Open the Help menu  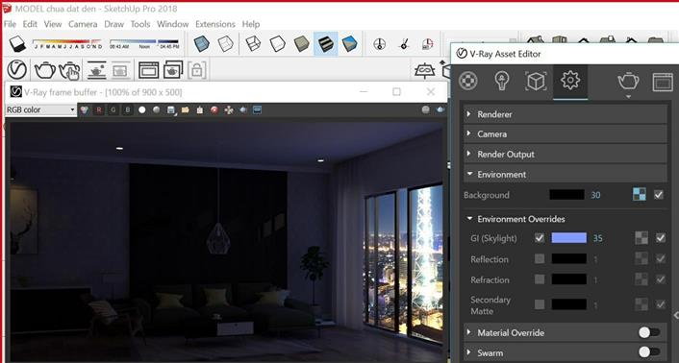tap(251, 24)
